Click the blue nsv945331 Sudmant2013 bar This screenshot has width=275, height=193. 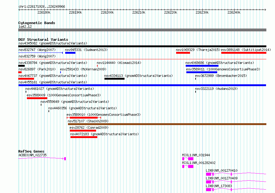70,53
